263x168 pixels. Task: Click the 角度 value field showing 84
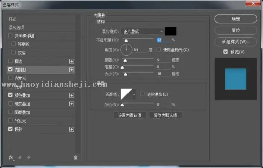[x=140, y=50]
